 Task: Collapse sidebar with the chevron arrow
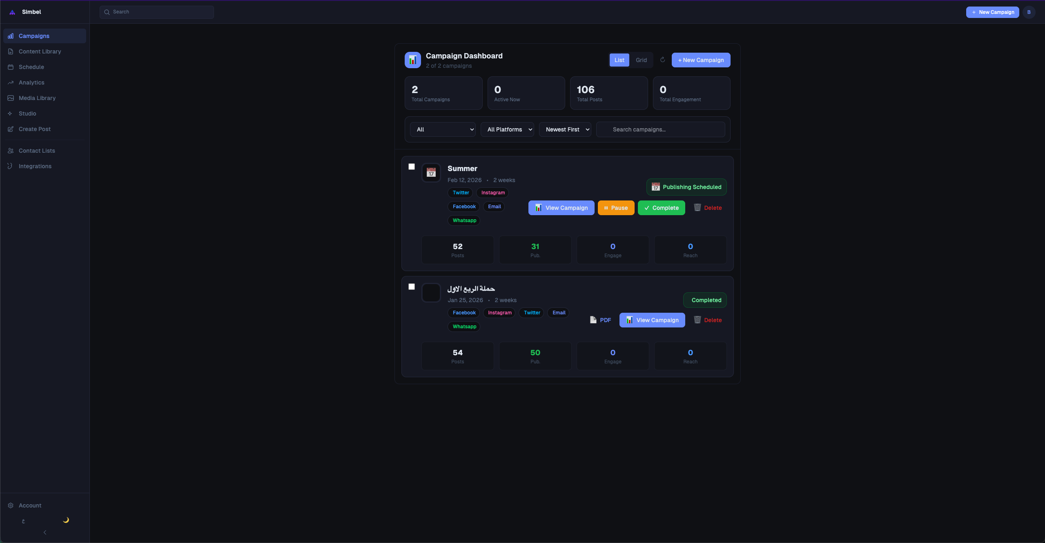(x=45, y=532)
